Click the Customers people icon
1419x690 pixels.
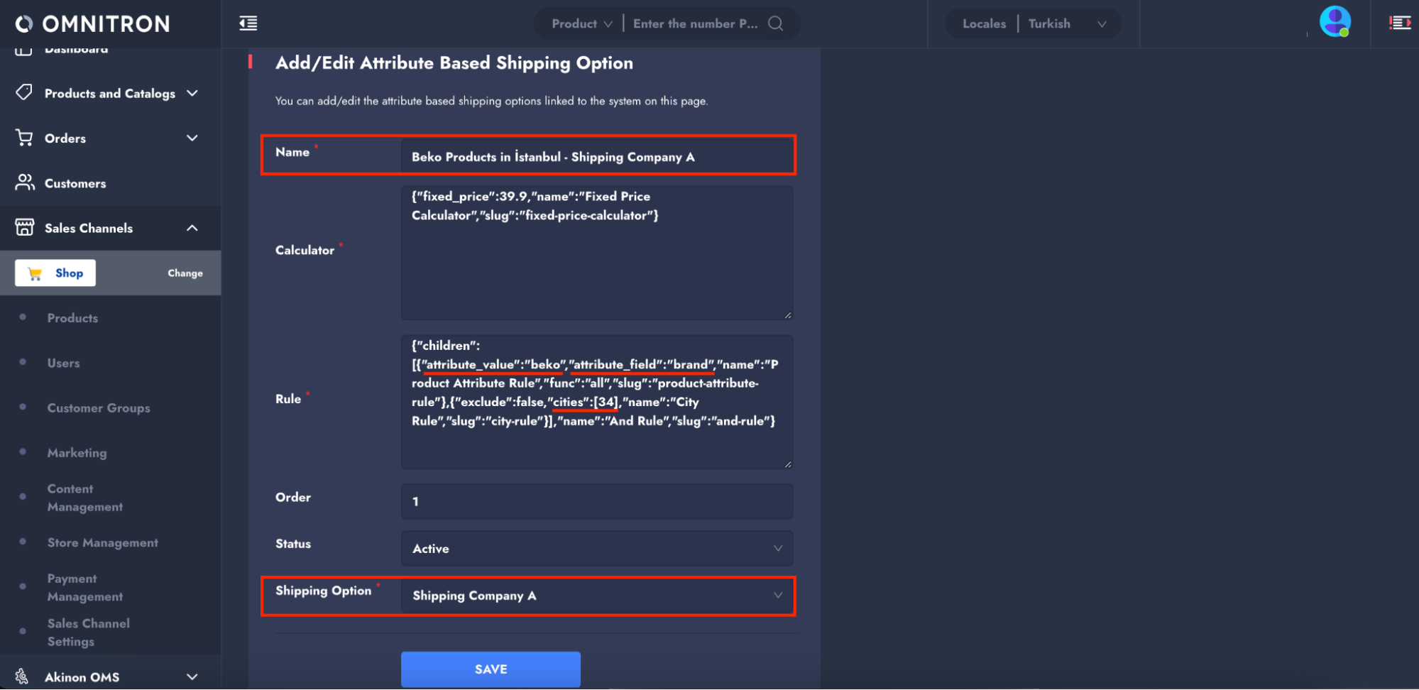pos(24,183)
